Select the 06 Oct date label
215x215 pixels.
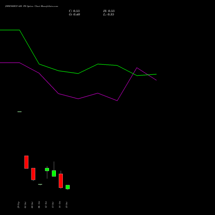[39, 205]
